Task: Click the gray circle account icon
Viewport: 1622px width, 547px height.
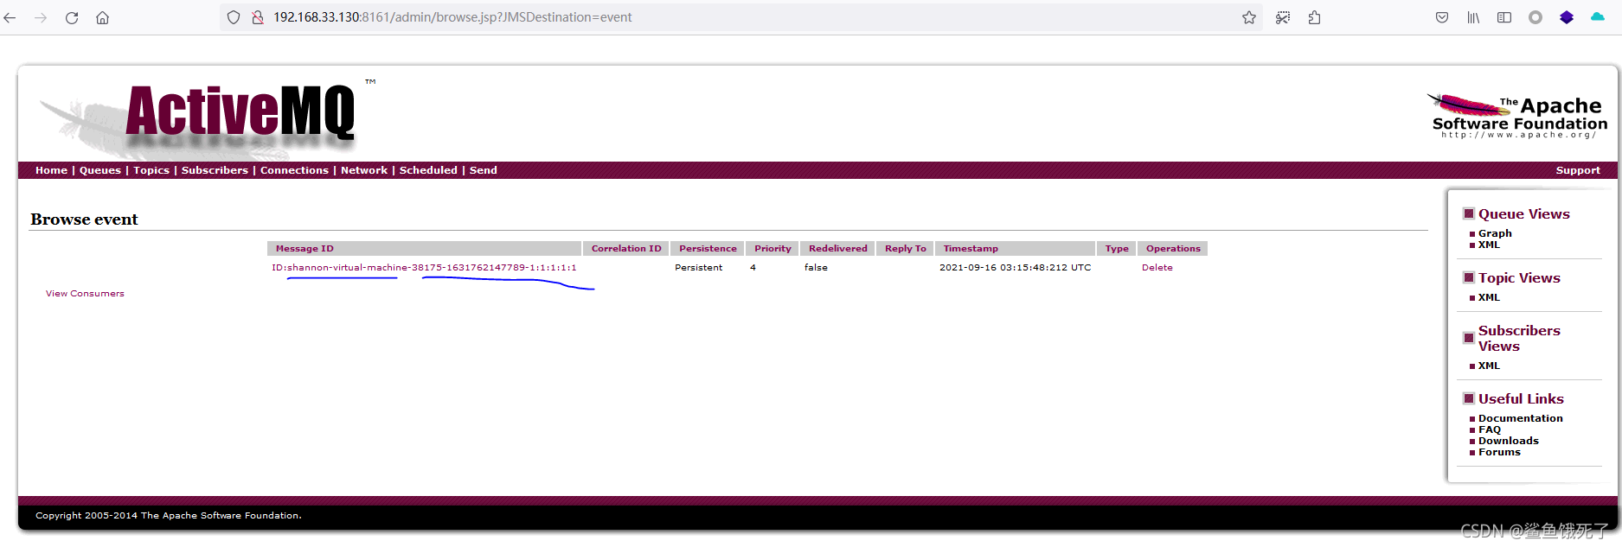Action: tap(1535, 17)
